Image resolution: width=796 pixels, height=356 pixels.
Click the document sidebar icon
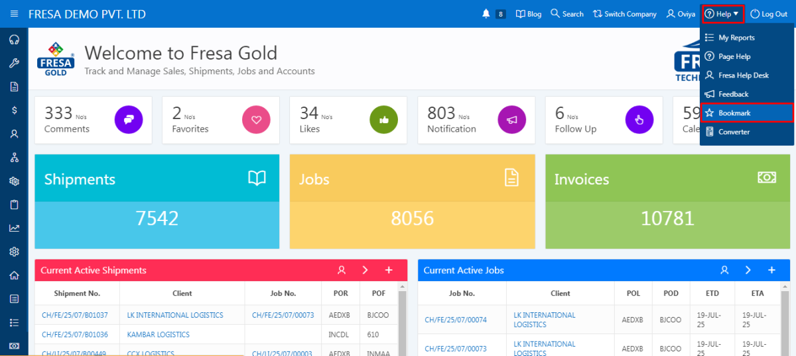tap(14, 87)
